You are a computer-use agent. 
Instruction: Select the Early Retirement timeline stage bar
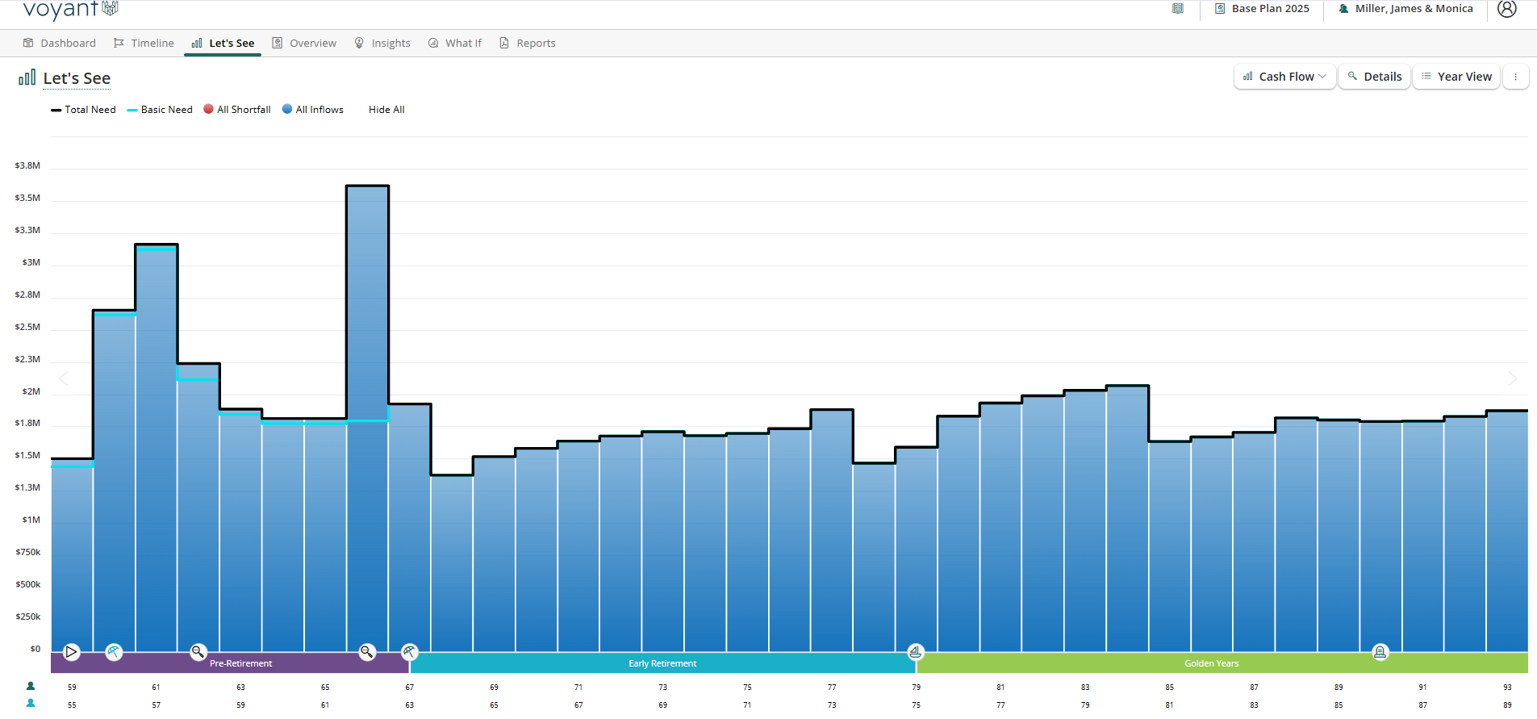[x=662, y=663]
